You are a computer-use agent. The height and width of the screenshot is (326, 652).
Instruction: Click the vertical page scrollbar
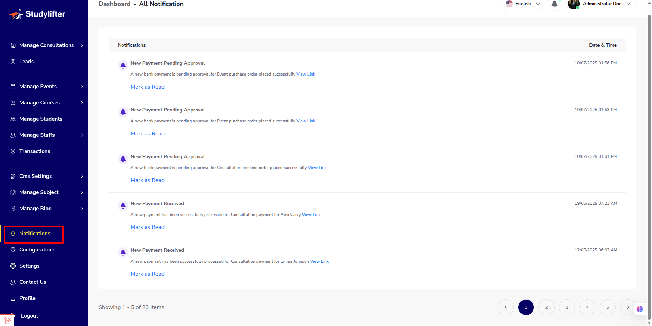pos(649,167)
